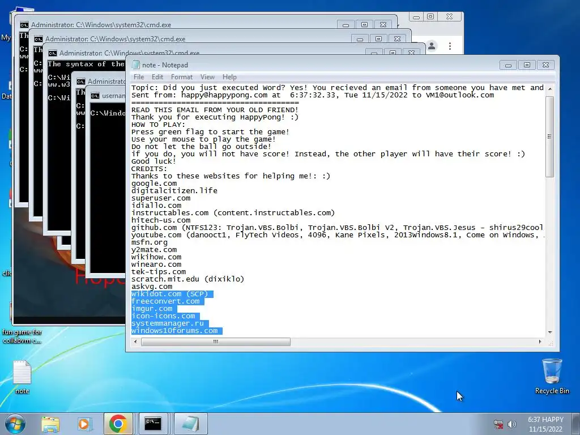The height and width of the screenshot is (435, 580).
Task: Maximize the second Administrator cmd.exe window
Action: [378, 39]
